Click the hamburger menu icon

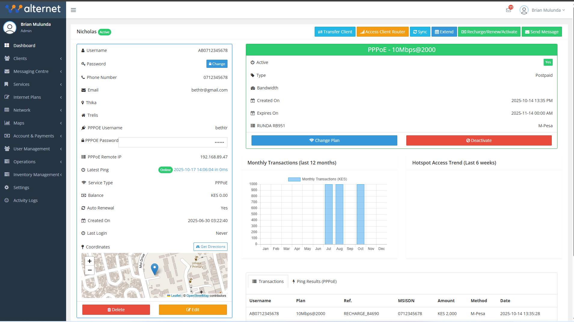point(73,10)
